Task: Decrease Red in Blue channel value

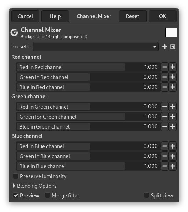Action: [165, 146]
